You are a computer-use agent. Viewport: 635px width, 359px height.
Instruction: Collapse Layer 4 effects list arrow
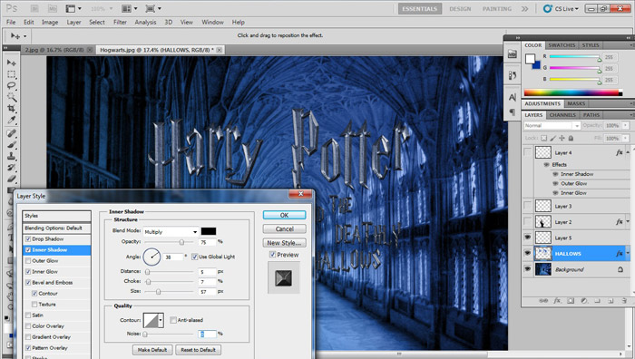pyautogui.click(x=628, y=152)
